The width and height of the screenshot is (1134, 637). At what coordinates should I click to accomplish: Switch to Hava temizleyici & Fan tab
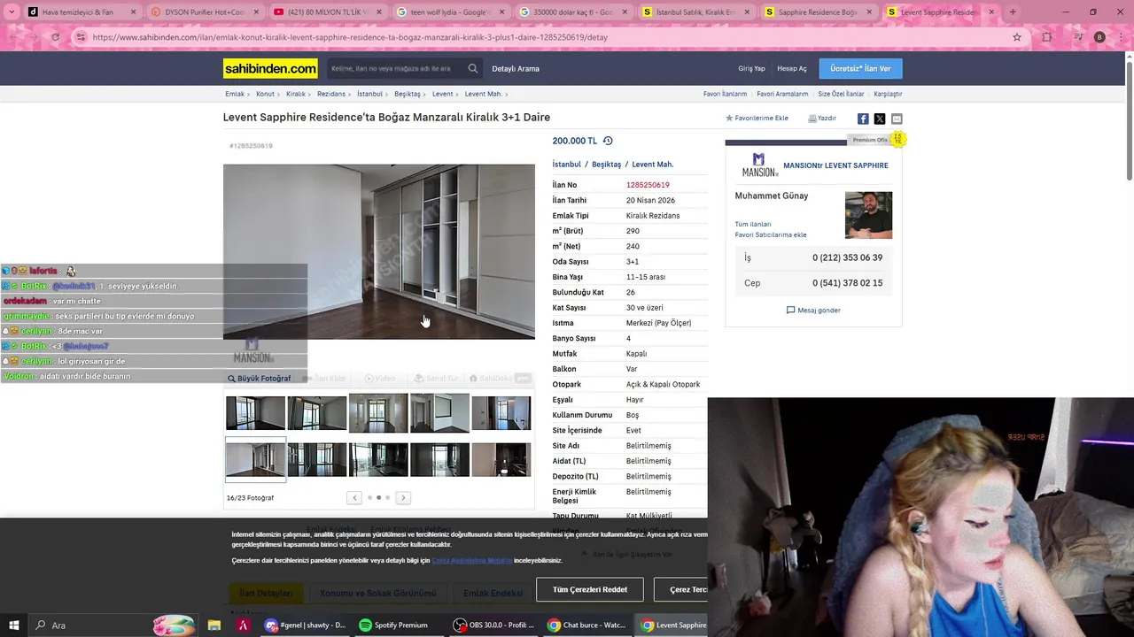click(83, 12)
